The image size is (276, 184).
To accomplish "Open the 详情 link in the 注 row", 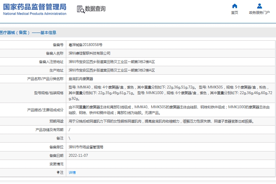I will pos(72,173).
